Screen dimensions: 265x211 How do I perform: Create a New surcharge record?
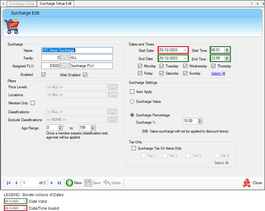74,183
